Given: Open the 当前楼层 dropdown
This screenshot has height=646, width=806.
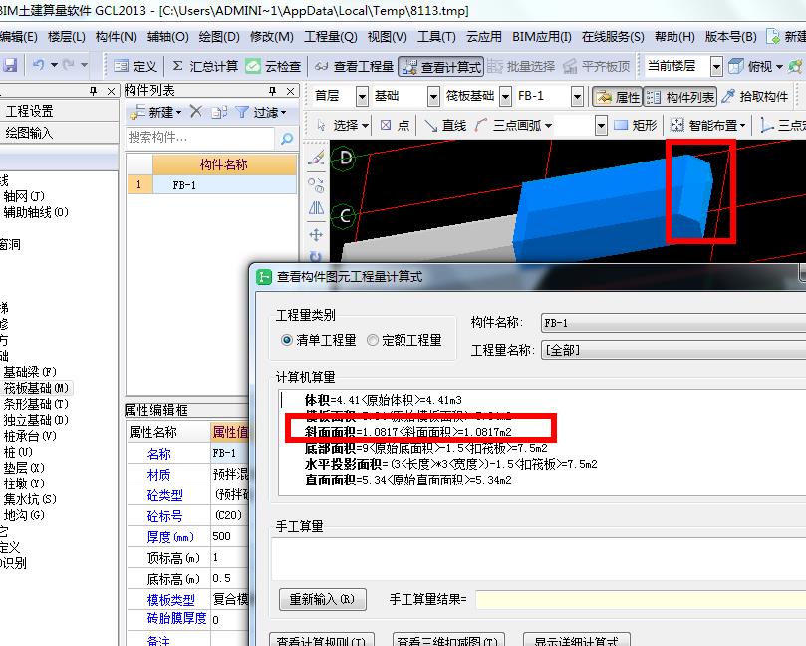Looking at the screenshot, I should 716,67.
